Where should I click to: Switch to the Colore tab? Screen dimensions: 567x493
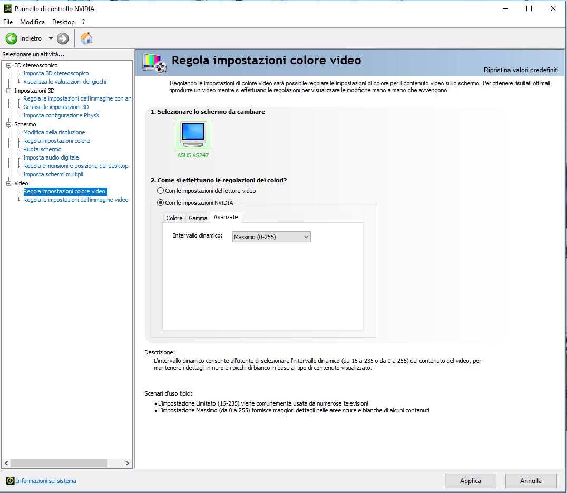tap(174, 218)
